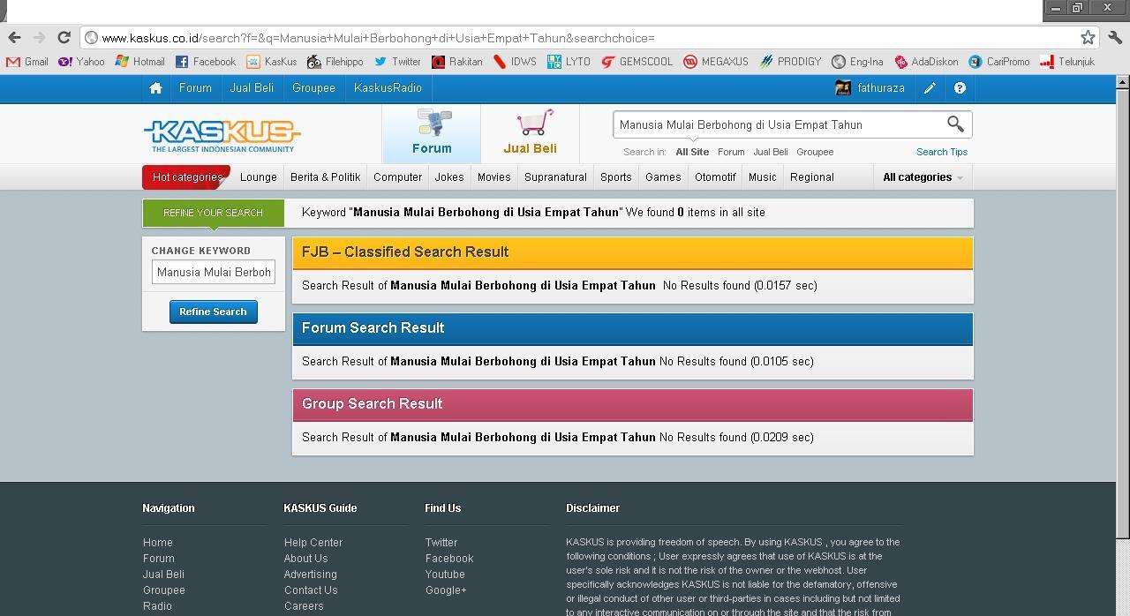Open Groupee in the top blue bar
This screenshot has width=1130, height=616.
(313, 88)
